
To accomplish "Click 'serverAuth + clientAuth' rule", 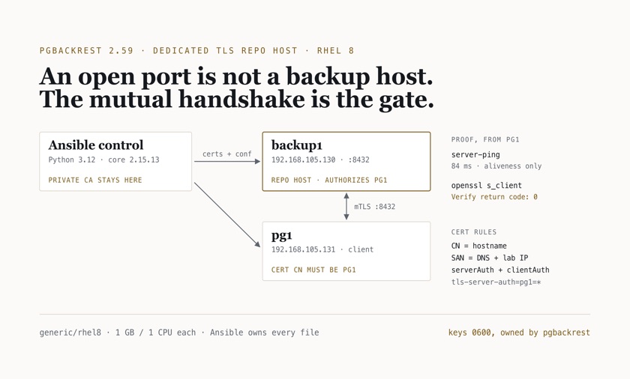I will (x=499, y=270).
